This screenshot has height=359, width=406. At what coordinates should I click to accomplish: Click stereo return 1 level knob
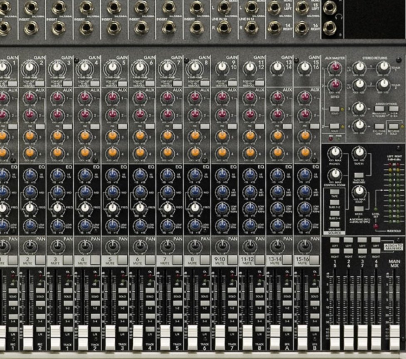click(x=360, y=67)
